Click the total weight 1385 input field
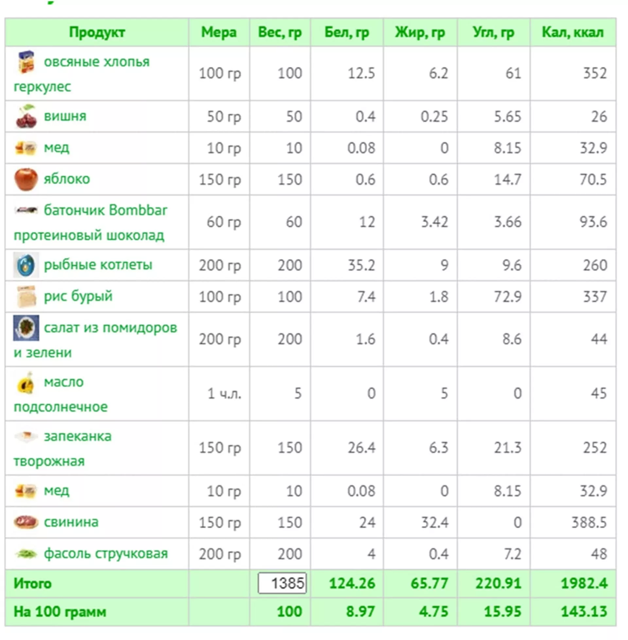Screen dimensions: 628x640 coord(282,583)
